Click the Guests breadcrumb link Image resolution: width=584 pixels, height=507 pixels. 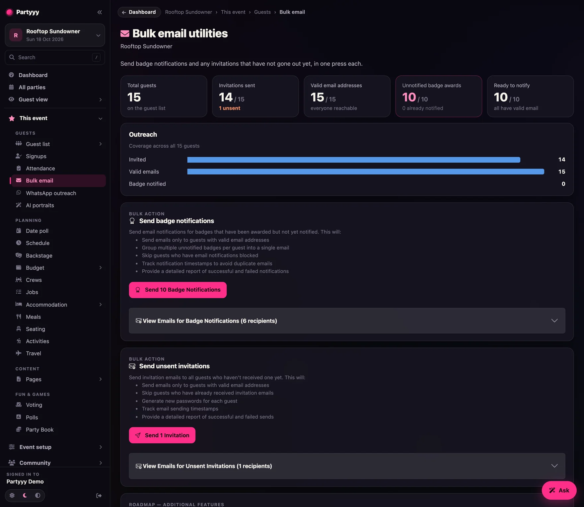262,12
